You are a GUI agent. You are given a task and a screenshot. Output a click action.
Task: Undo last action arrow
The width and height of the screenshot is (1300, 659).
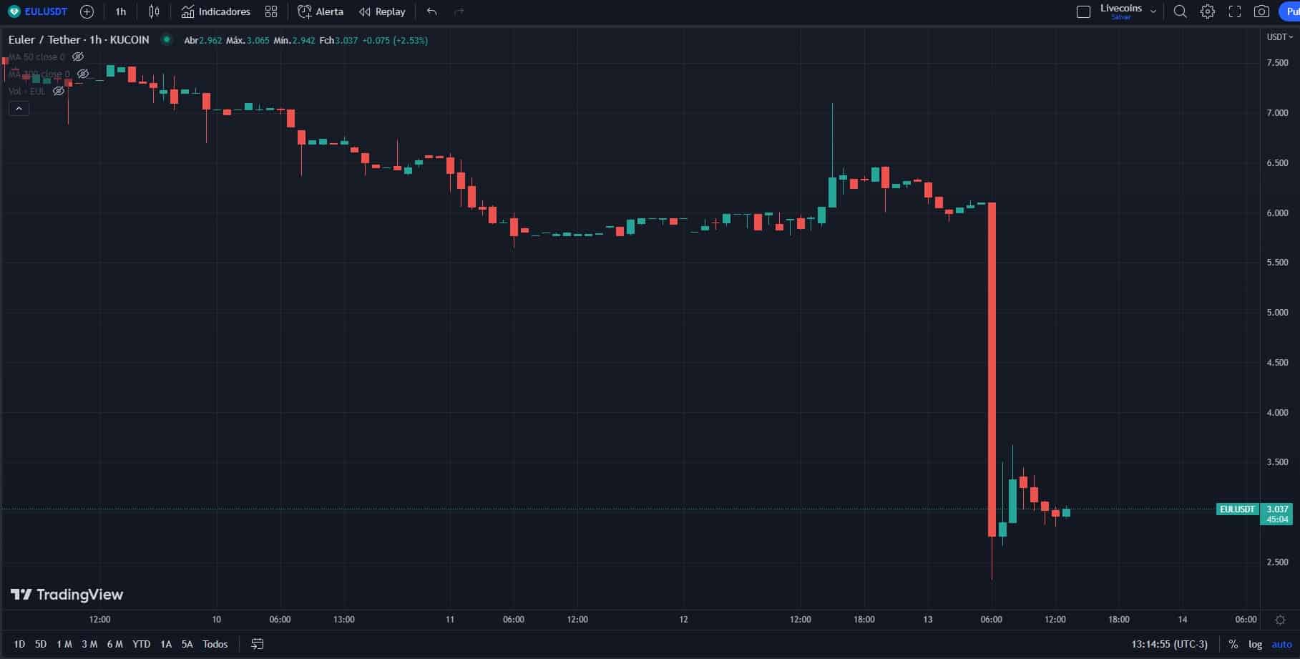pyautogui.click(x=431, y=11)
